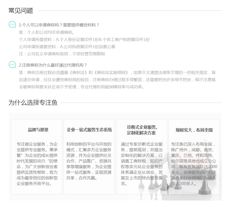Click the description starting with 专注鱼已深入布局全国
Screen dimensions: 230x210
point(194,164)
